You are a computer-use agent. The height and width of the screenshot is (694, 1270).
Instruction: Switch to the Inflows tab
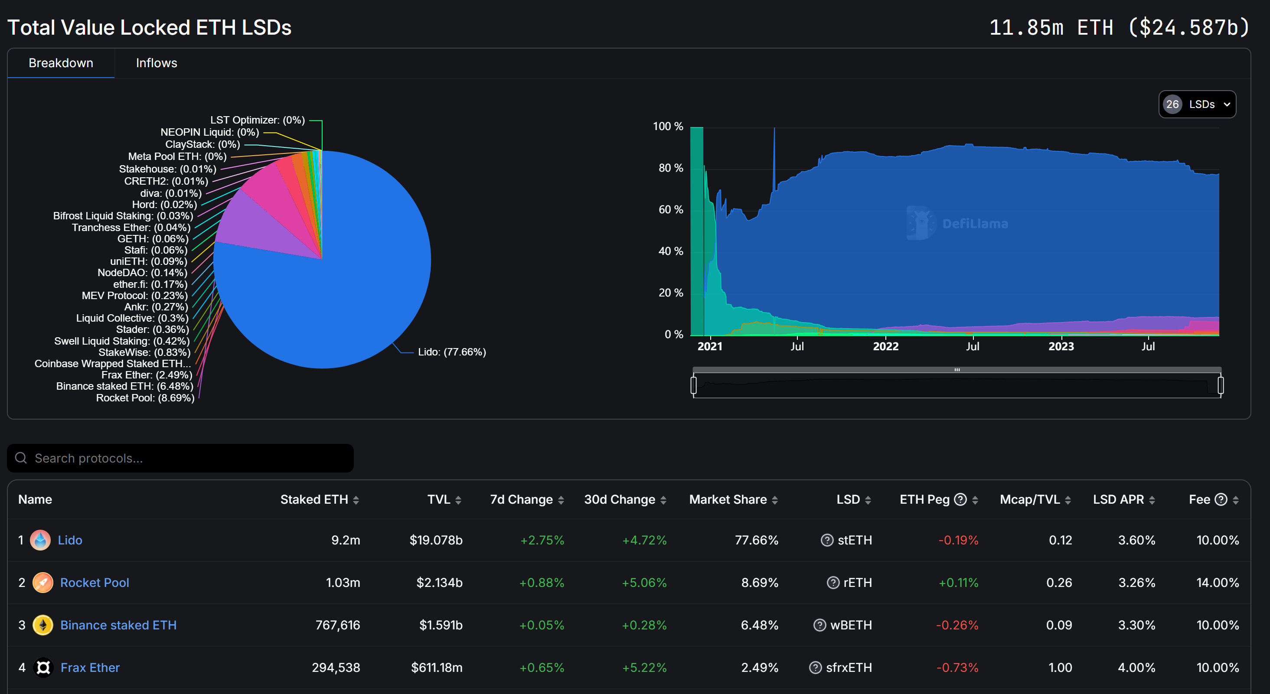click(156, 63)
